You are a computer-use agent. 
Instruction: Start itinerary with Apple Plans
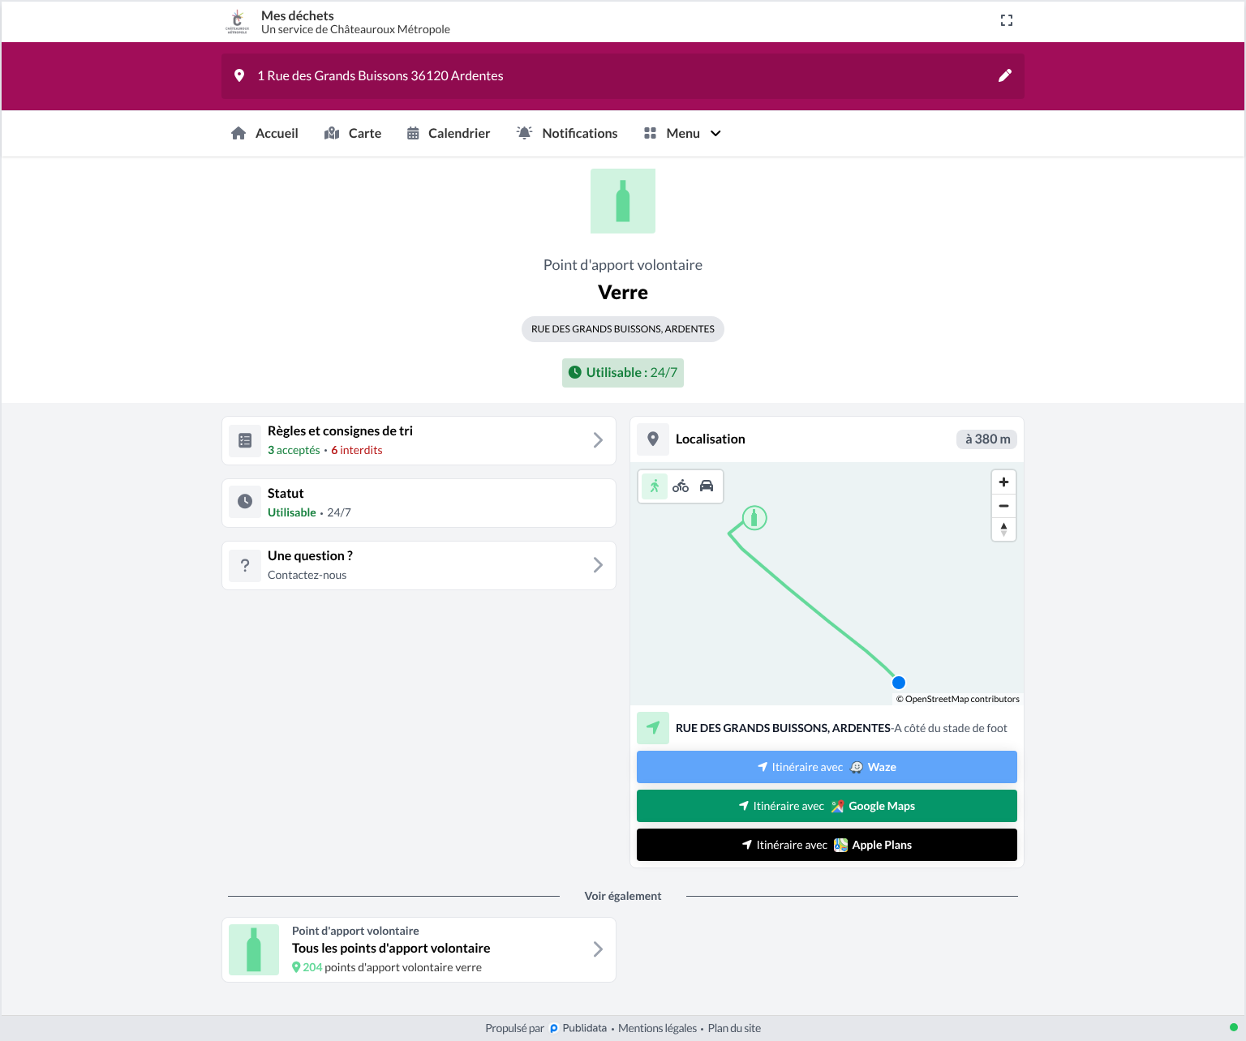(x=827, y=845)
